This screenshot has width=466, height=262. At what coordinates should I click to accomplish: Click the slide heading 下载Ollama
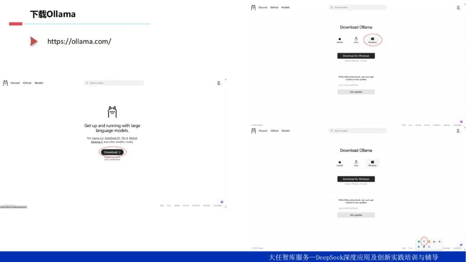[53, 14]
